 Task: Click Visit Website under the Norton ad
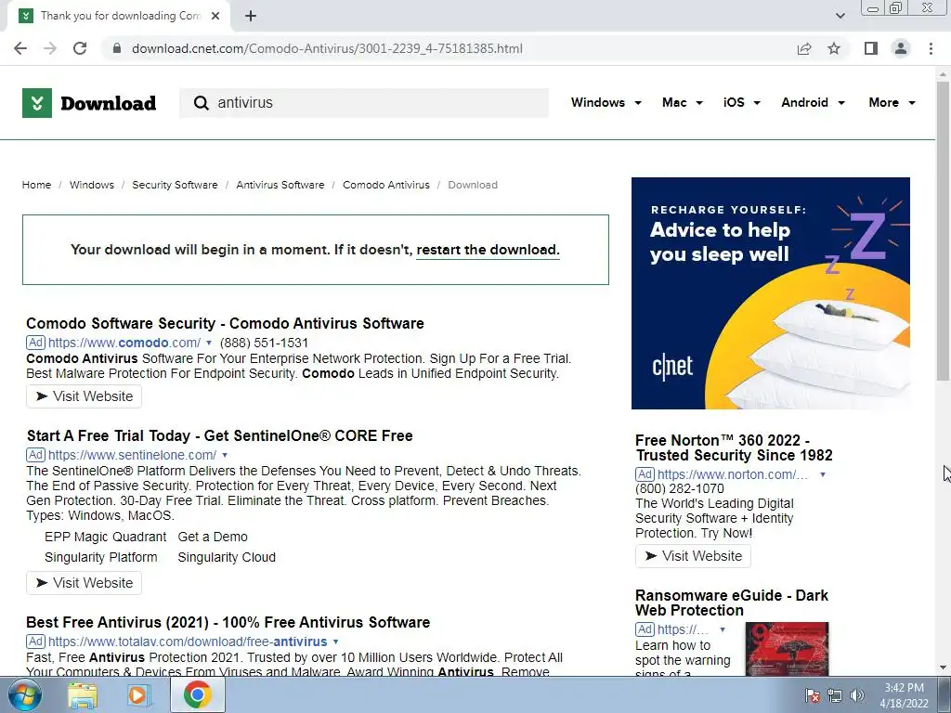pyautogui.click(x=693, y=556)
